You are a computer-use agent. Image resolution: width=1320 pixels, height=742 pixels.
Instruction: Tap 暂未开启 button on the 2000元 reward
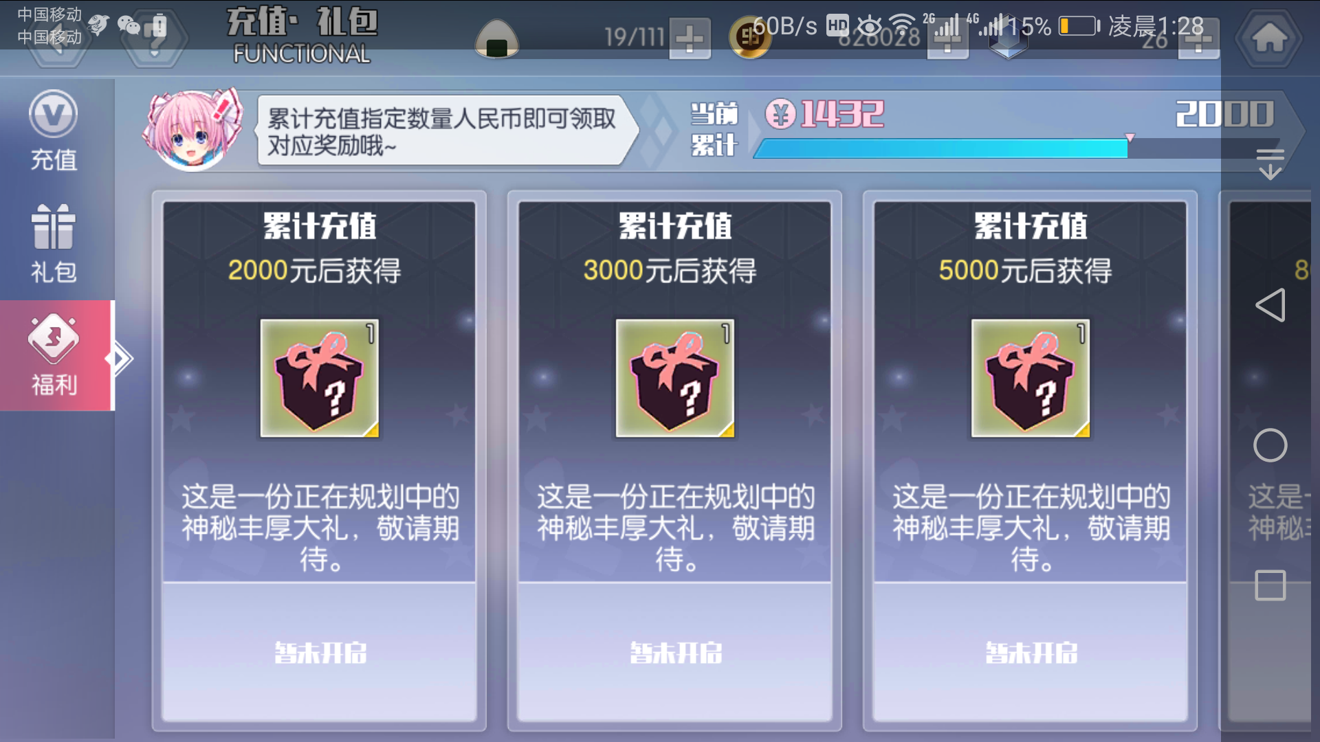[320, 652]
